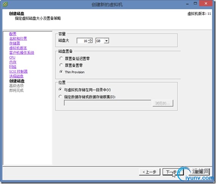Click the 即将完成 step text in sidebar
216x184 pixels.
[x=16, y=90]
